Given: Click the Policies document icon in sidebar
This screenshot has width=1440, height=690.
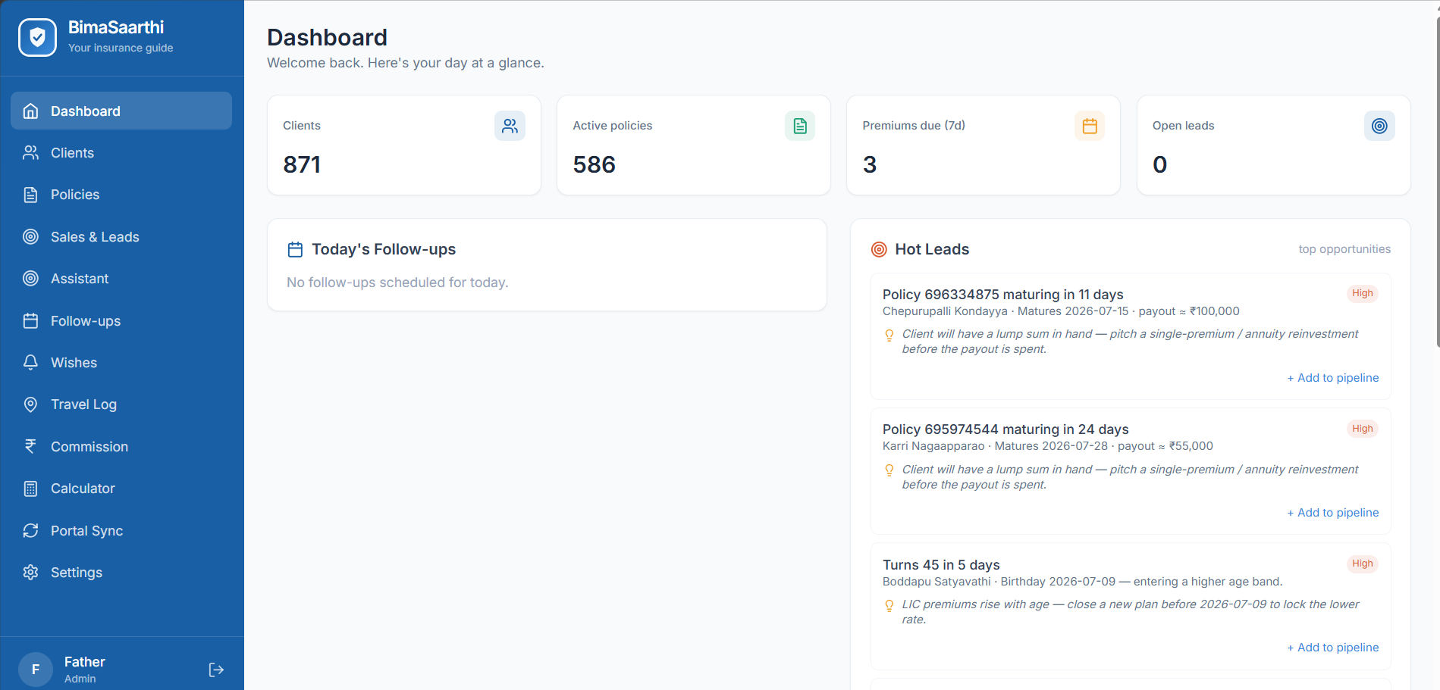Looking at the screenshot, I should 30,195.
